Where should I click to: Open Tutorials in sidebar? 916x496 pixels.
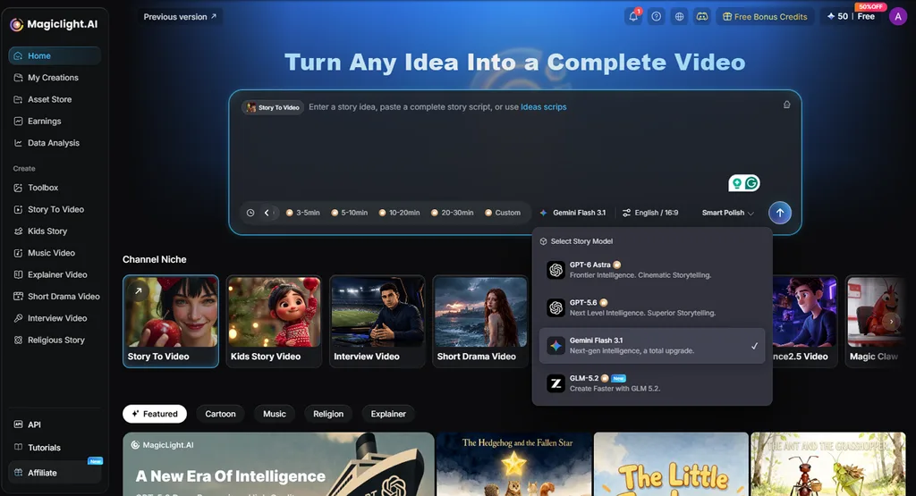pos(55,448)
